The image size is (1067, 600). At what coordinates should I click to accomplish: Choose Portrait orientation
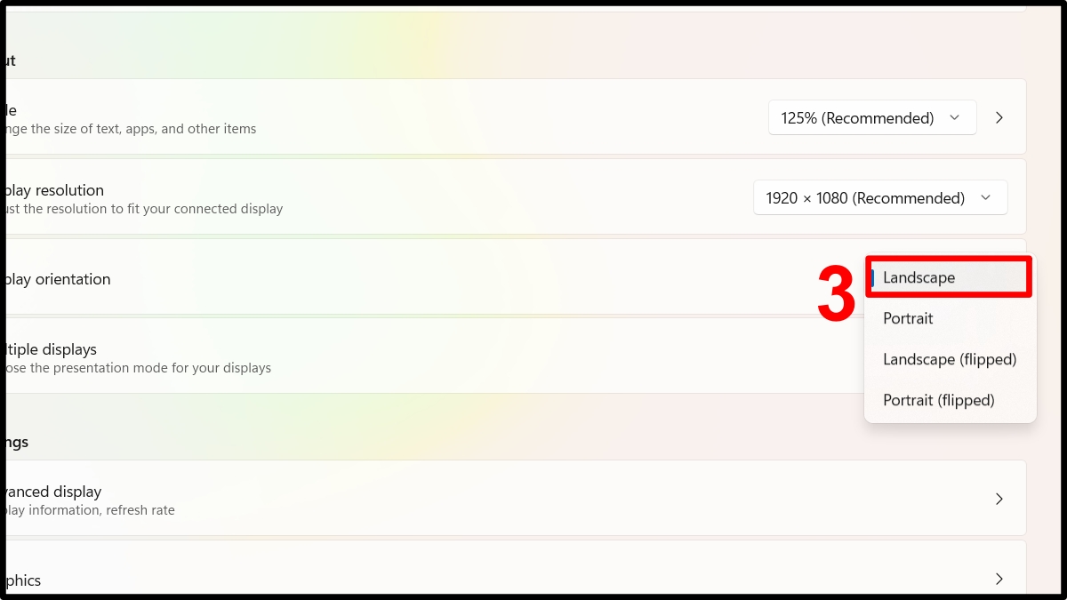tap(908, 318)
